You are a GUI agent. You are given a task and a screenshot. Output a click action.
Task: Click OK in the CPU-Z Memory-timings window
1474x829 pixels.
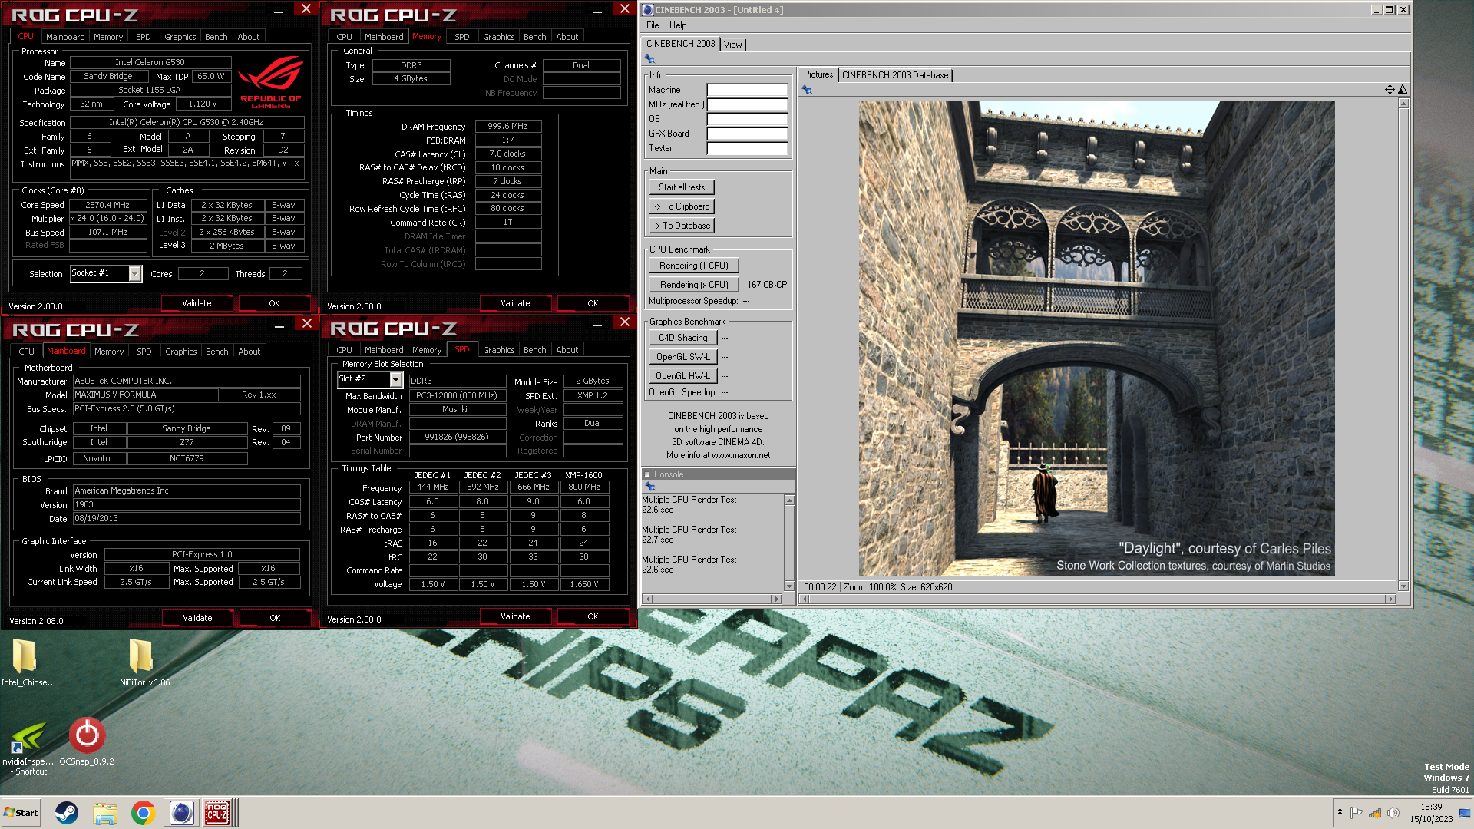point(593,303)
